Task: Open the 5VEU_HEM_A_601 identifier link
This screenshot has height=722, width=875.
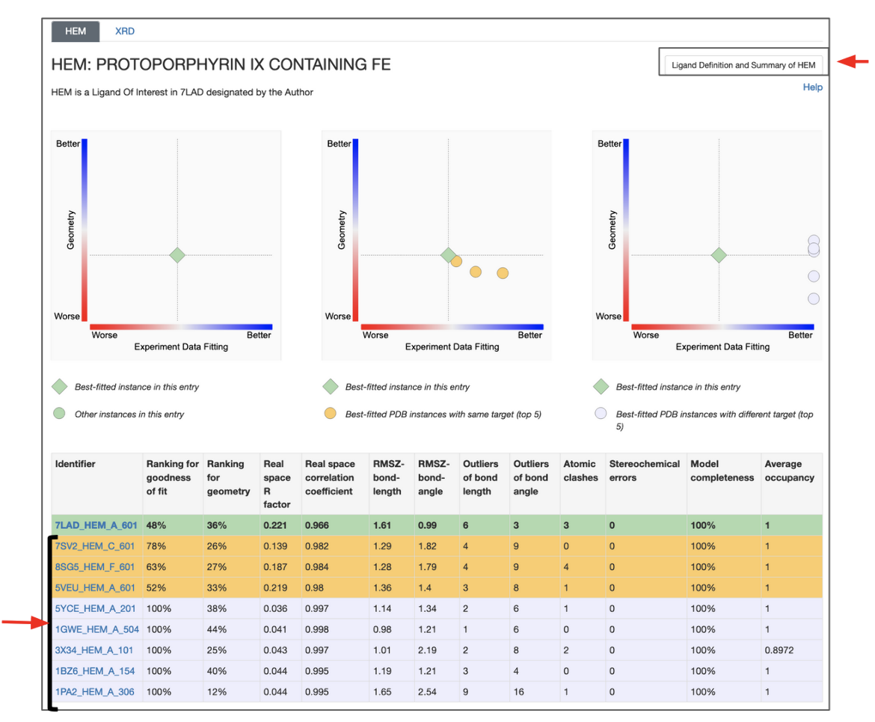Action: coord(95,587)
